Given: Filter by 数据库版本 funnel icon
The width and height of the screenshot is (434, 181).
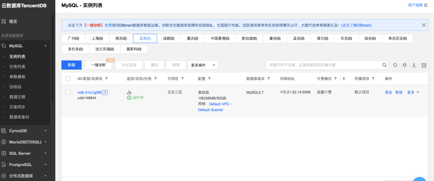Looking at the screenshot, I should (269, 79).
